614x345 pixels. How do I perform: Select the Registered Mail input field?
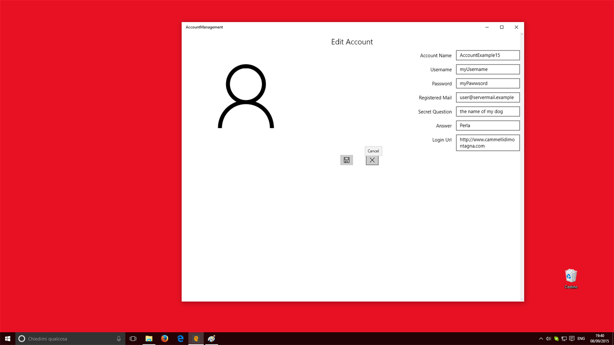pos(488,98)
